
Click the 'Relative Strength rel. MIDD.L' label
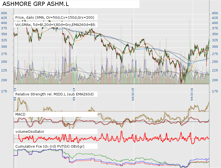54,94
